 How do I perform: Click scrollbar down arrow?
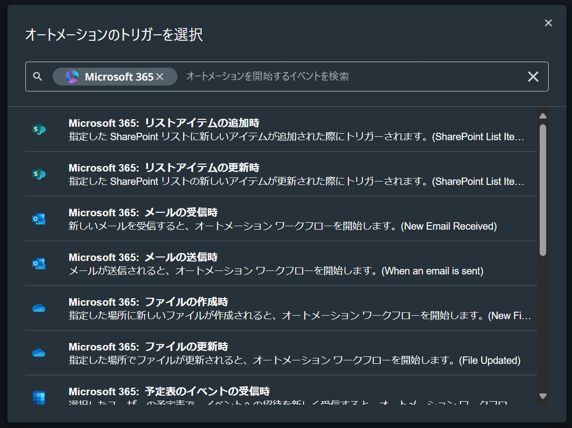coord(543,396)
